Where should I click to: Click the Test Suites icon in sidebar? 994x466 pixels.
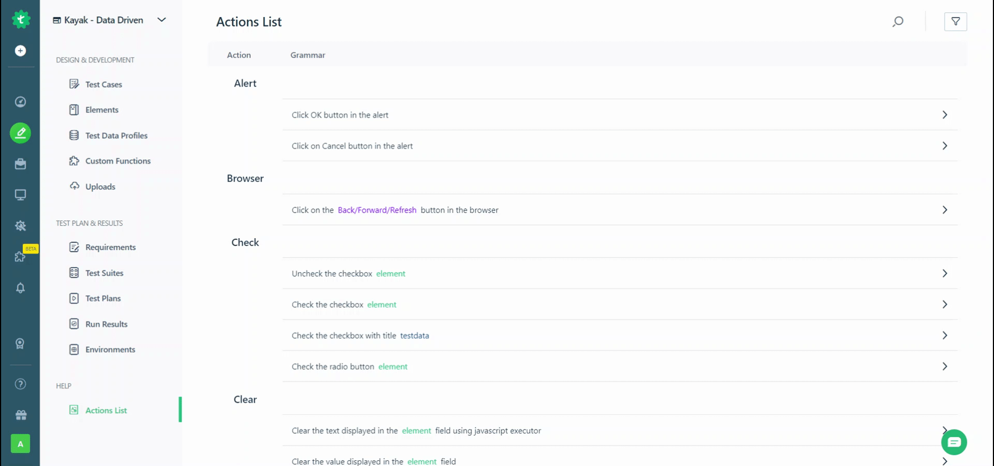pos(74,273)
